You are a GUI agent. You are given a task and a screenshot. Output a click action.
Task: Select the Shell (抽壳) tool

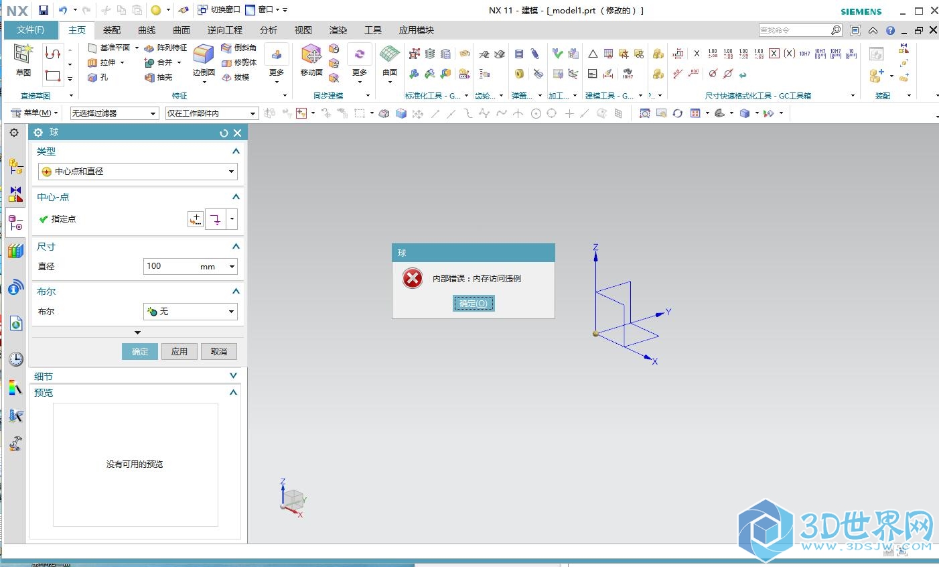point(158,77)
